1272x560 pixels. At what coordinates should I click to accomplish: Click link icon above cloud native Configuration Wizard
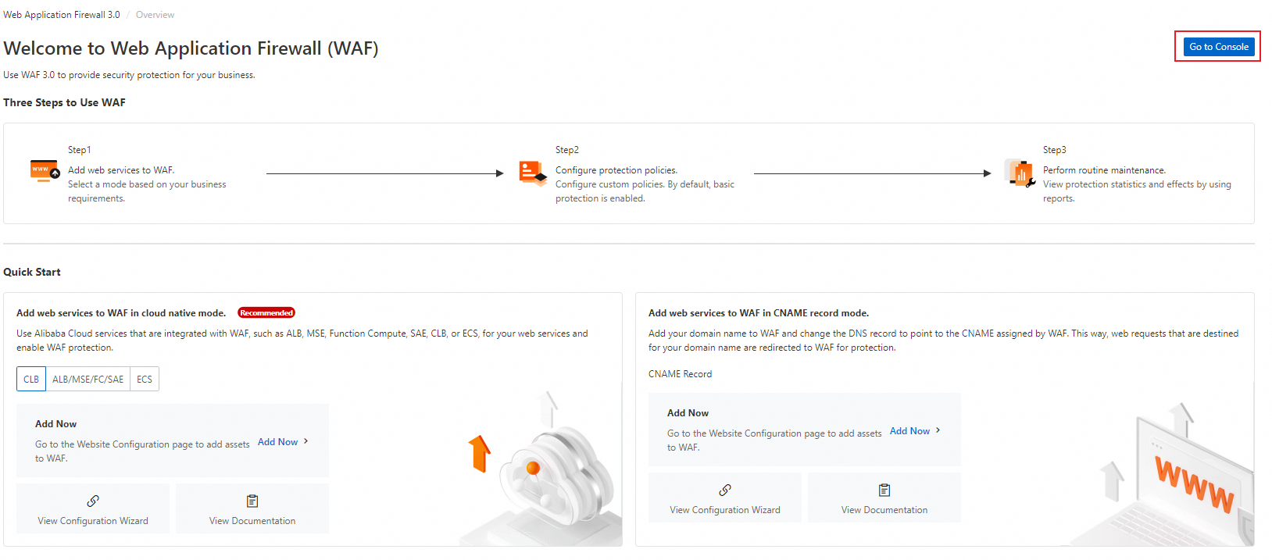[x=93, y=501]
